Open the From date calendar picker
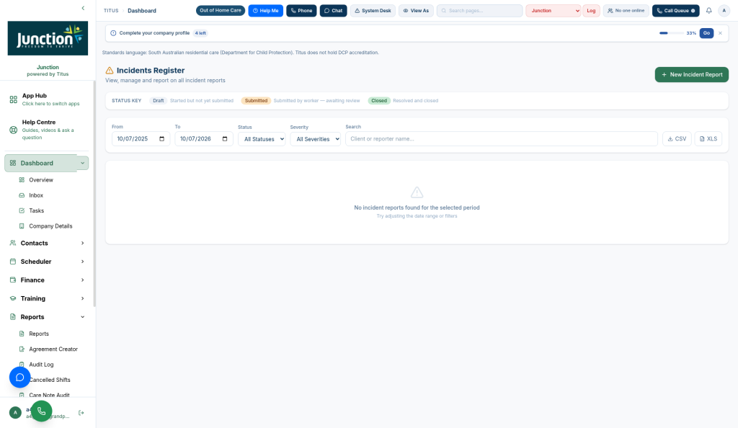The width and height of the screenshot is (738, 428). 162,139
